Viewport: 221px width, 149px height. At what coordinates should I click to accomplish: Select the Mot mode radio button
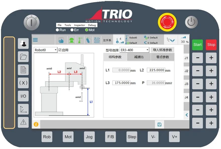(87, 30)
